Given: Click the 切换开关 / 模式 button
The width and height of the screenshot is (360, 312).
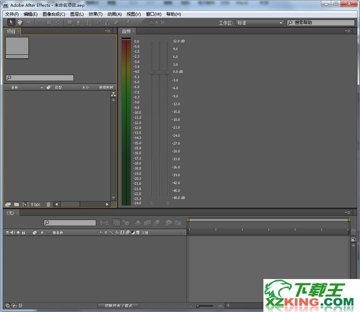Looking at the screenshot, I should pyautogui.click(x=119, y=305).
